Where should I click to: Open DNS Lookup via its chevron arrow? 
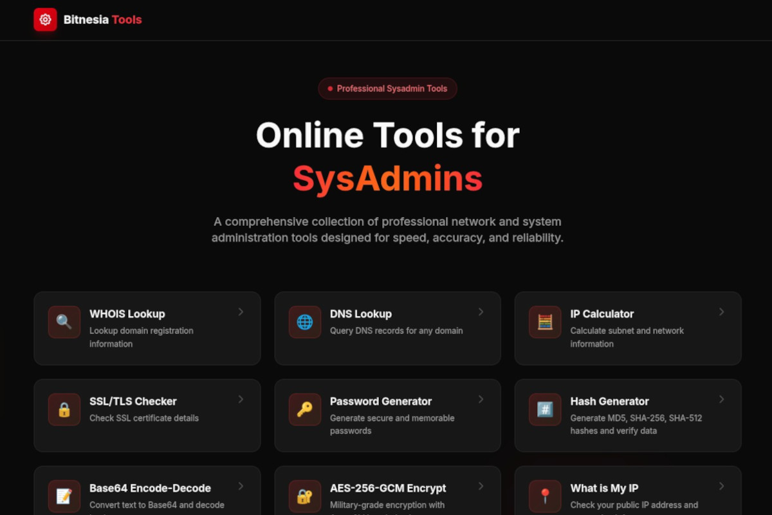point(481,312)
